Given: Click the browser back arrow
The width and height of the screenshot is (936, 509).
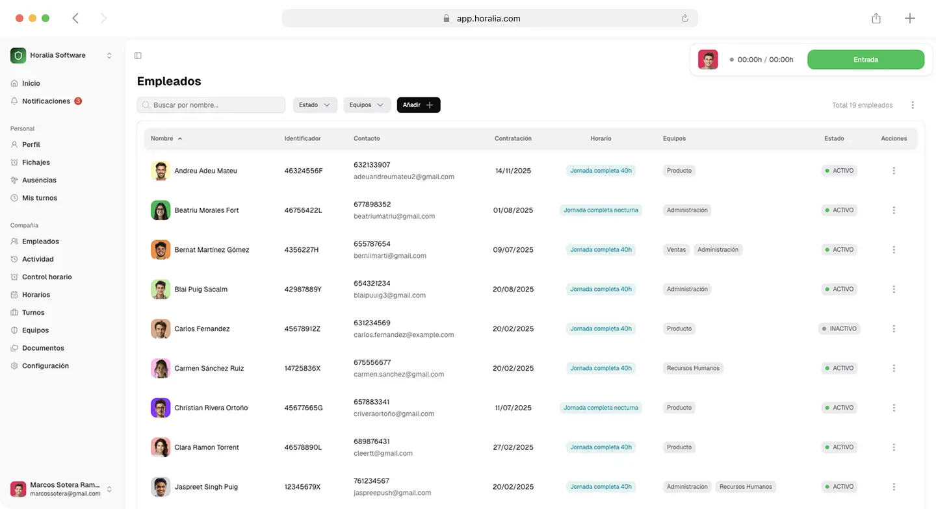Looking at the screenshot, I should (x=75, y=19).
